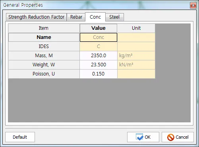Click the 'General Properties' window title
Image resolution: width=199 pixels, height=147 pixels.
(23, 5)
